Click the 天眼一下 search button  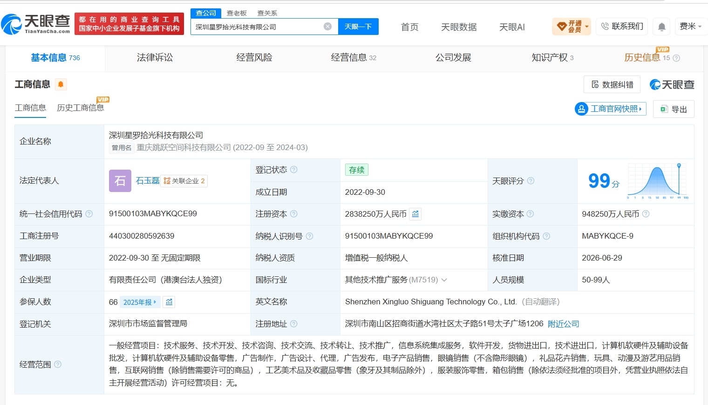pyautogui.click(x=358, y=27)
